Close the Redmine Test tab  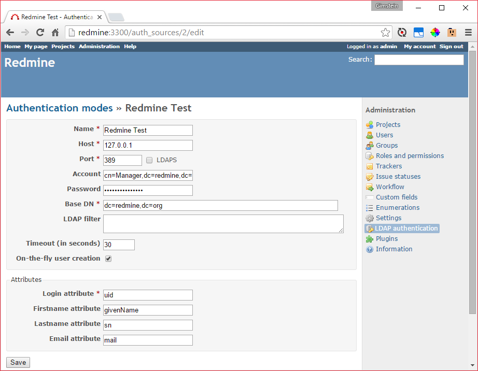[100, 17]
